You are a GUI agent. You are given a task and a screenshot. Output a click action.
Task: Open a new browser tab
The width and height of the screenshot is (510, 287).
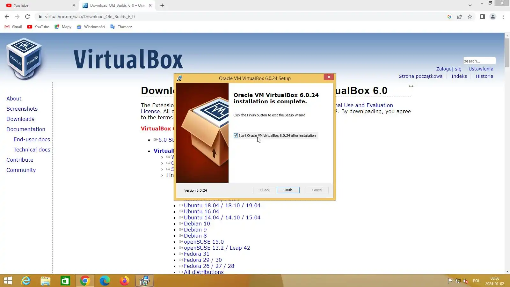point(162,5)
